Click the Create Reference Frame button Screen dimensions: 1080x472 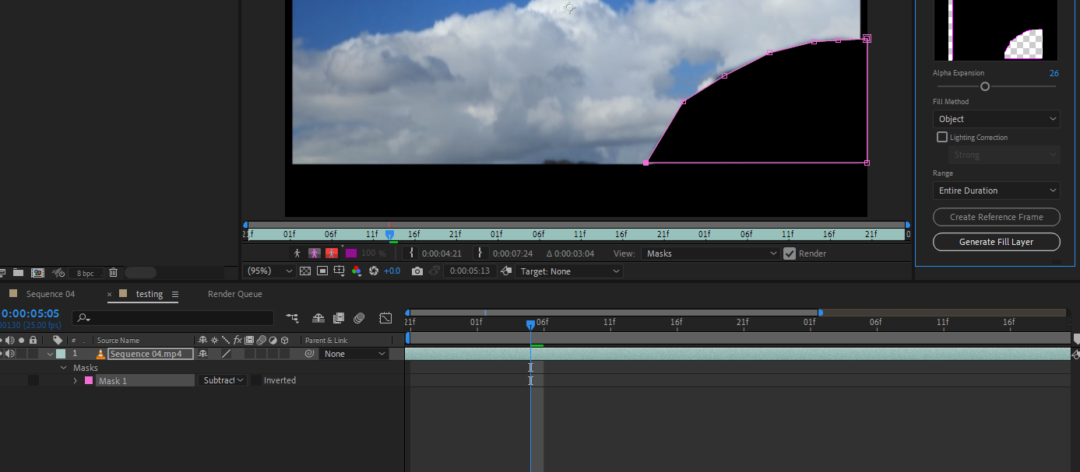click(x=996, y=217)
